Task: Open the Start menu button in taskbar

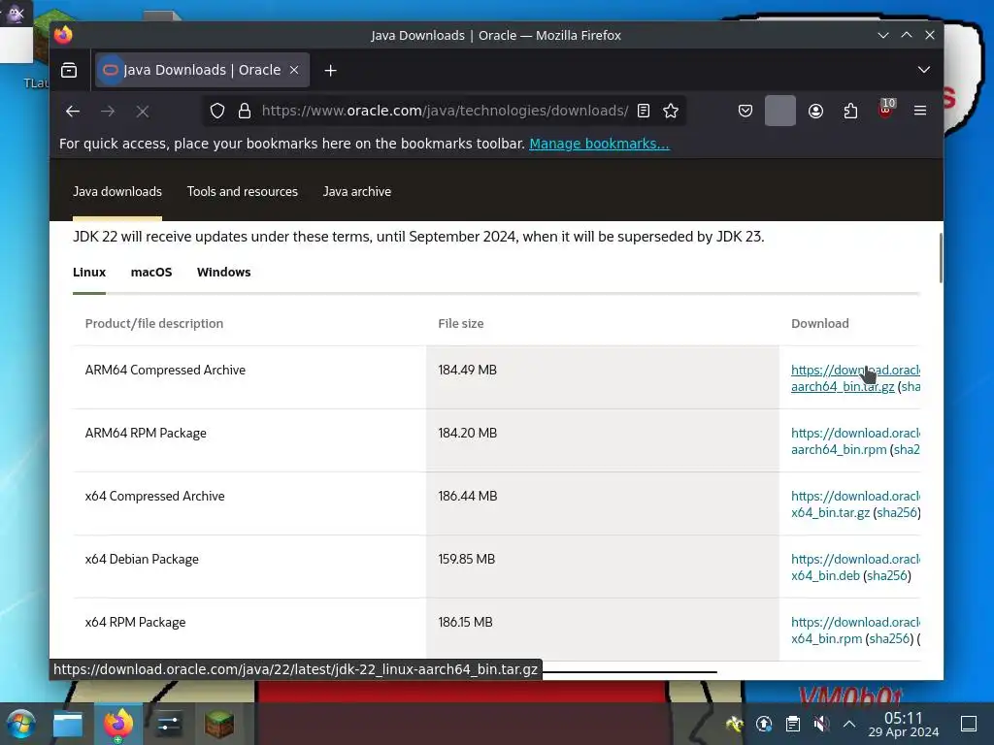Action: pyautogui.click(x=19, y=724)
